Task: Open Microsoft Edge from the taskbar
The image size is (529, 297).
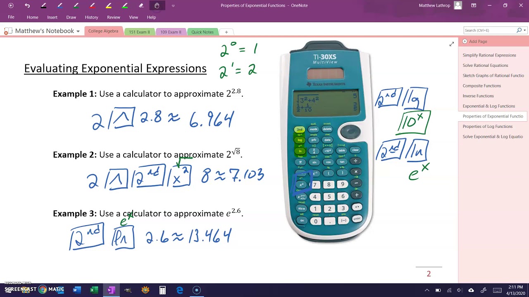Action: [179, 290]
